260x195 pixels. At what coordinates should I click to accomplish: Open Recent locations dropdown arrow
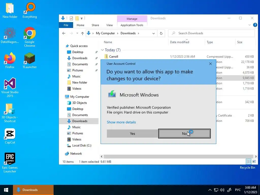(77, 33)
